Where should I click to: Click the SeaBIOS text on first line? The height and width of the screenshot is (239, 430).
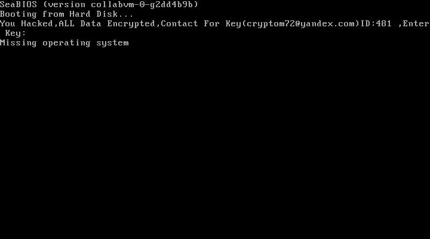tap(18, 4)
